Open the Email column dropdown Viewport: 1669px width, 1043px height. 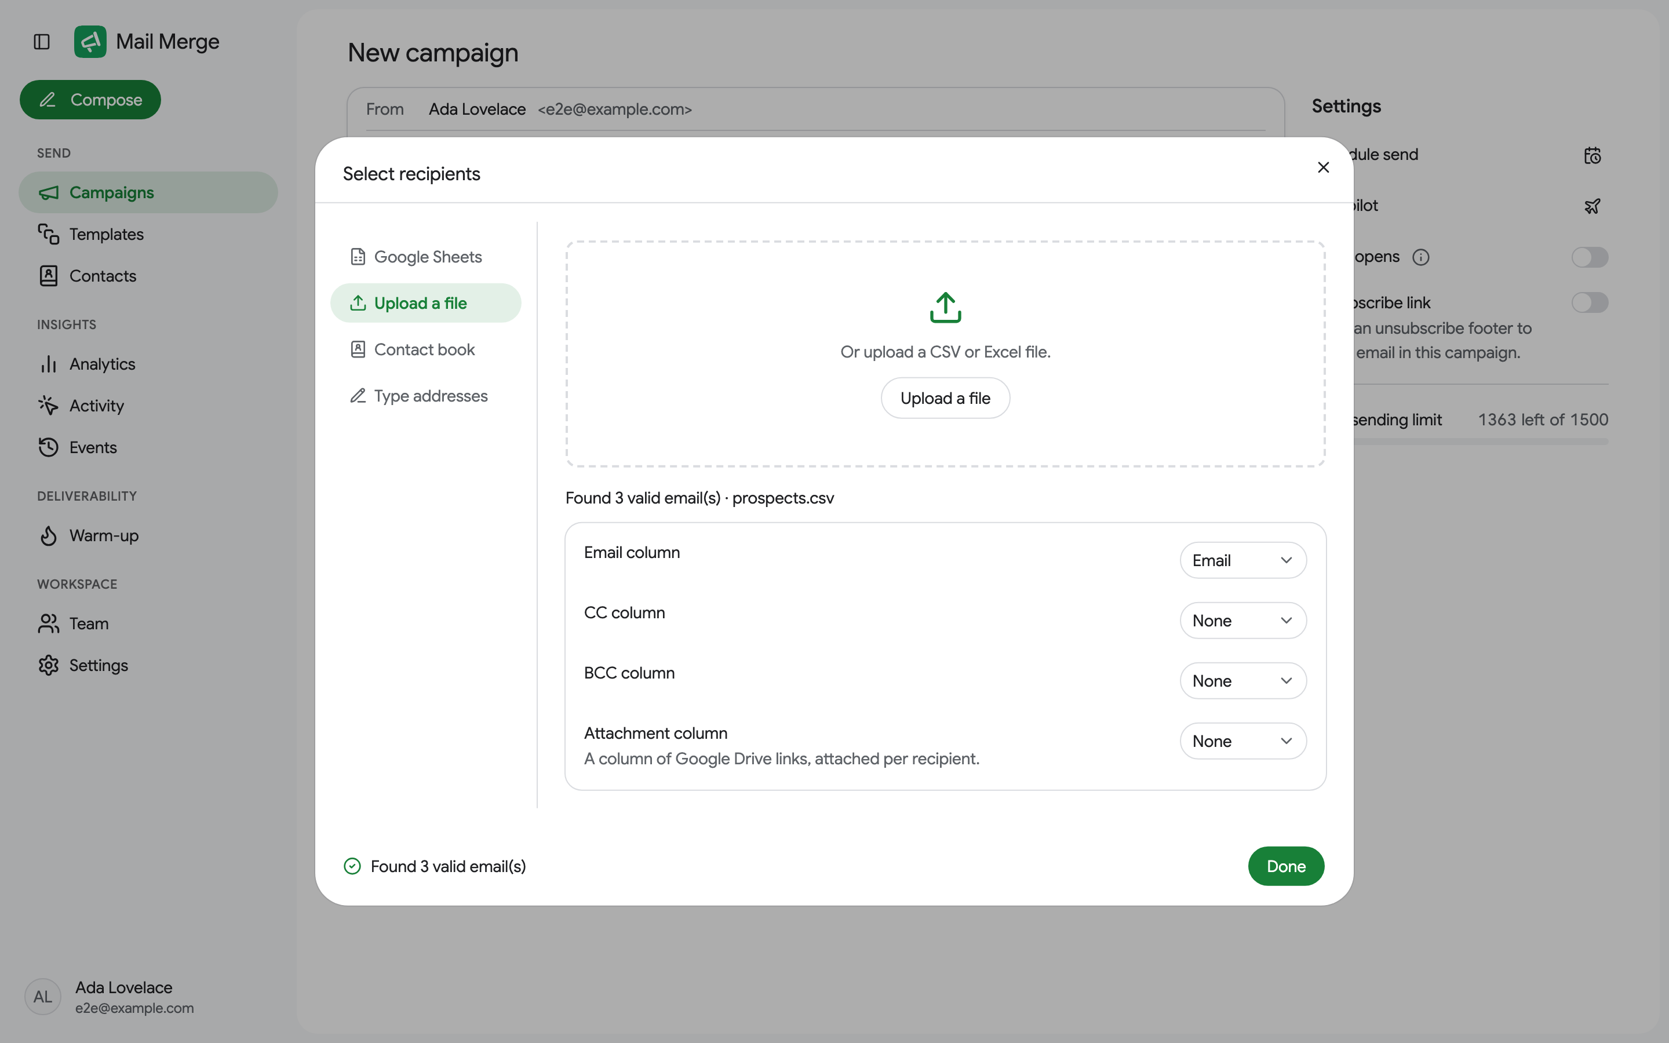pyautogui.click(x=1243, y=560)
